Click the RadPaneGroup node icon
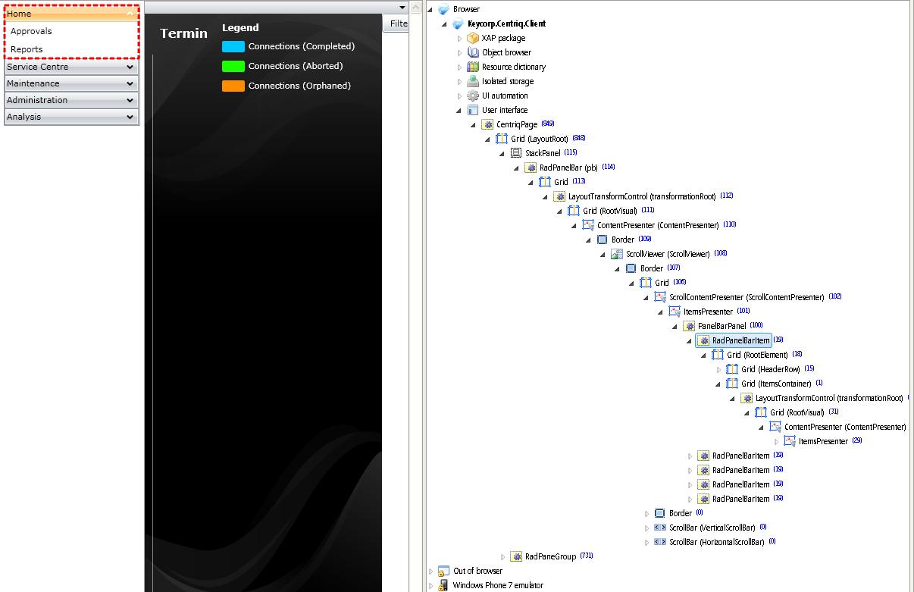914x592 pixels. coord(516,556)
